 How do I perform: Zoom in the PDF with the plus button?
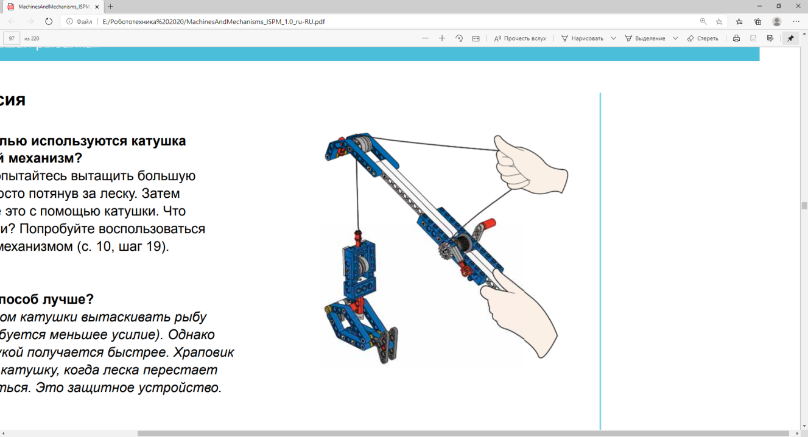pyautogui.click(x=442, y=38)
